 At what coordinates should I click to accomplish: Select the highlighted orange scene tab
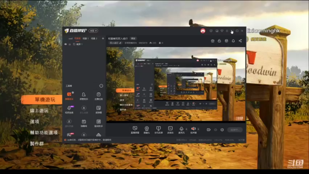click(78, 38)
